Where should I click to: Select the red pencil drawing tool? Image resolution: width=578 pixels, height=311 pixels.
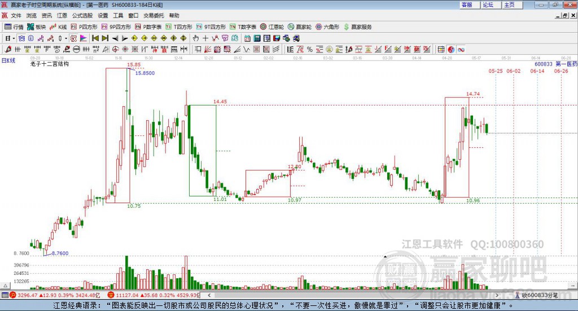point(8,49)
